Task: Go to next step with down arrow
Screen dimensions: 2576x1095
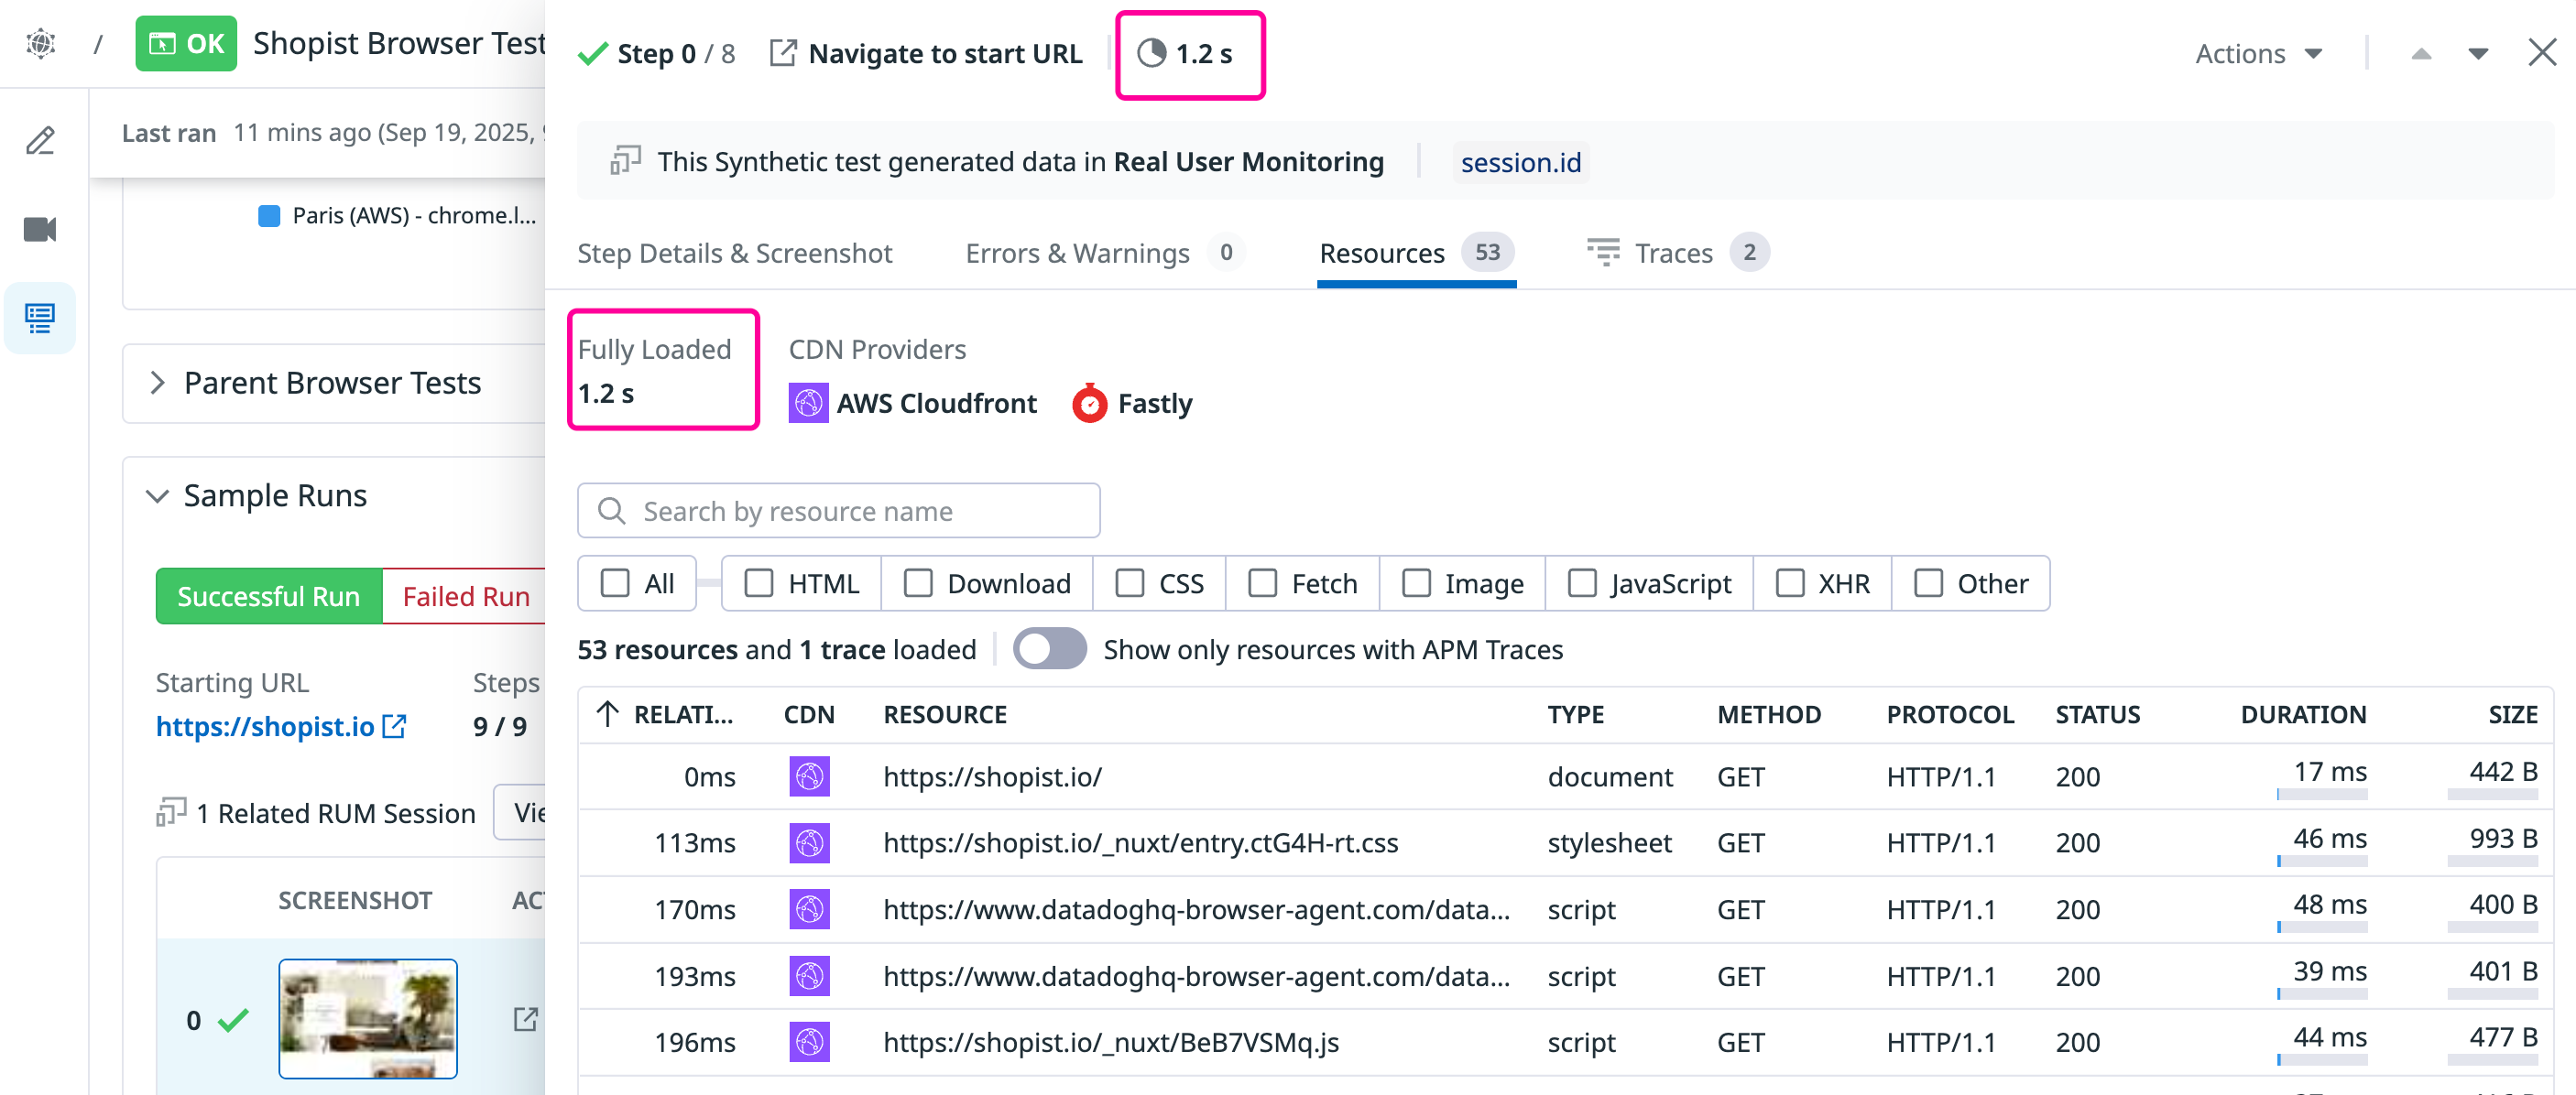Action: coord(2477,54)
